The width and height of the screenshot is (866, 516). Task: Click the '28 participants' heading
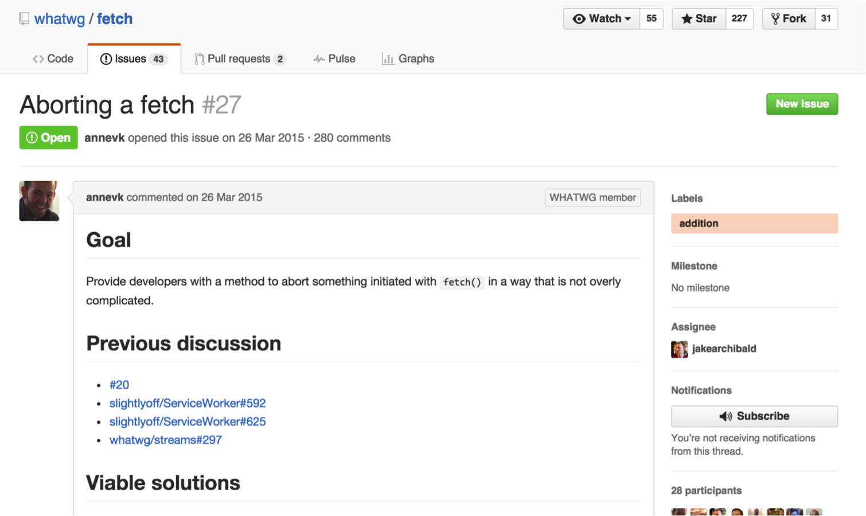point(706,491)
